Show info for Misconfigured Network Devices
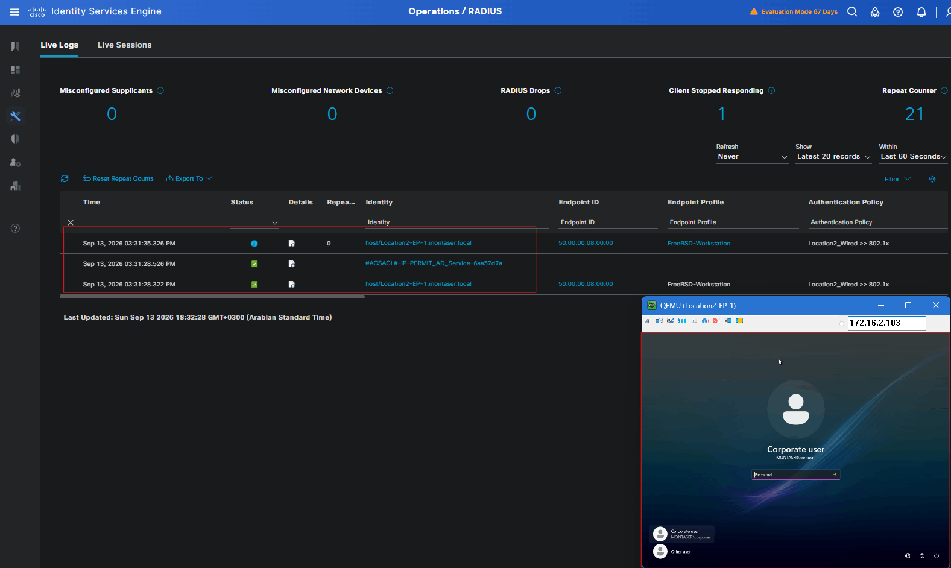Screen dimensions: 951x568 (x=390, y=91)
